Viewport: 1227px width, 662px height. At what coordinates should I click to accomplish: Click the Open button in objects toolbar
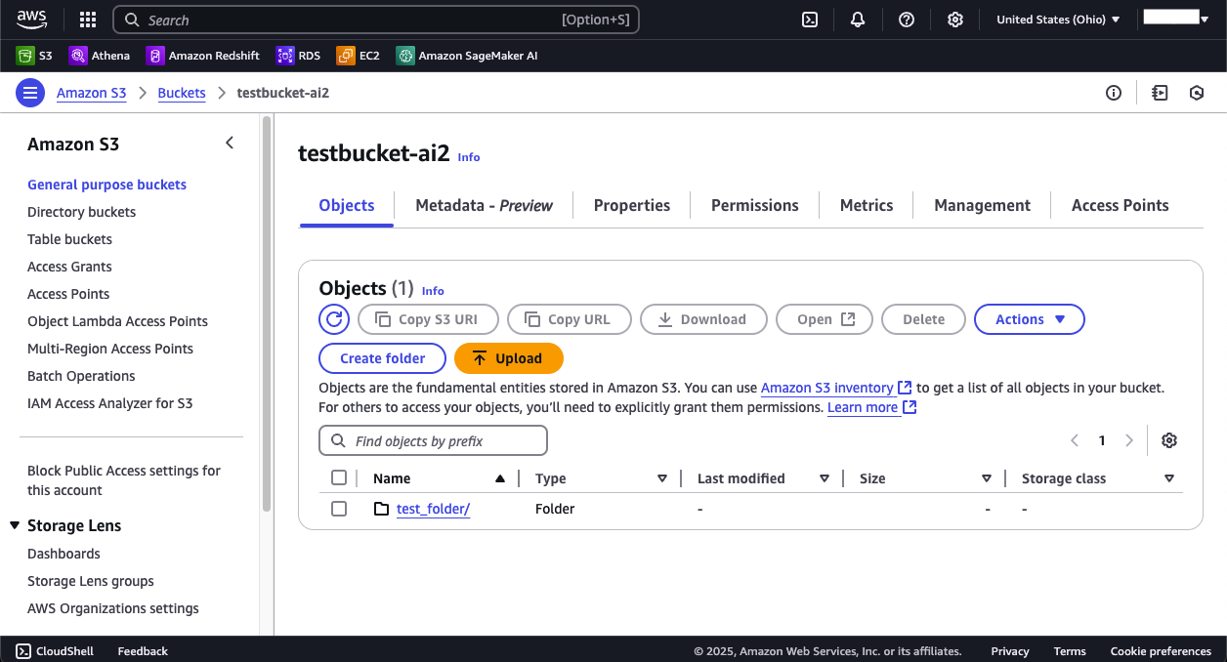825,319
